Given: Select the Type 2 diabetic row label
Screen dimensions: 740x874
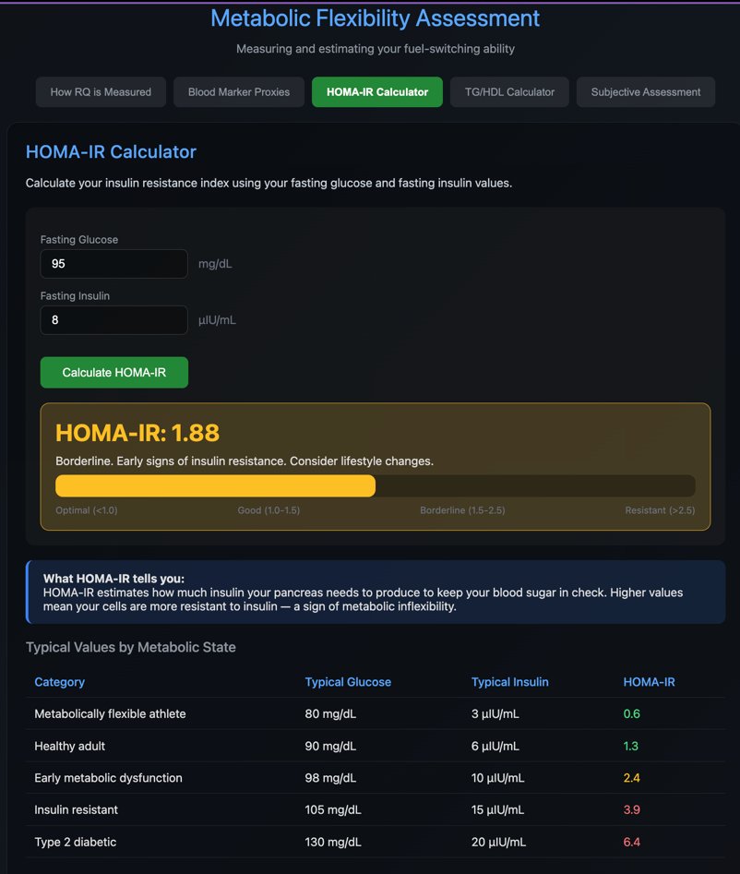Looking at the screenshot, I should click(x=76, y=842).
